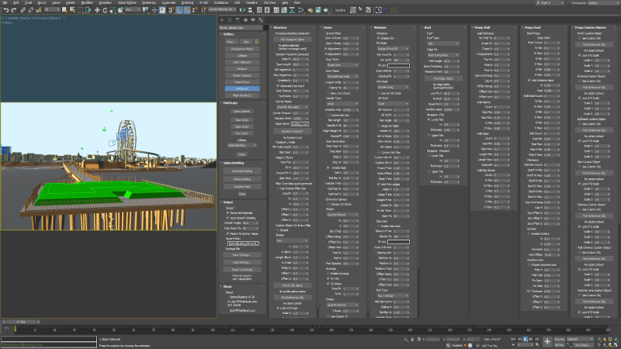Open the Rendering menu
The width and height of the screenshot is (621, 349).
(149, 2)
